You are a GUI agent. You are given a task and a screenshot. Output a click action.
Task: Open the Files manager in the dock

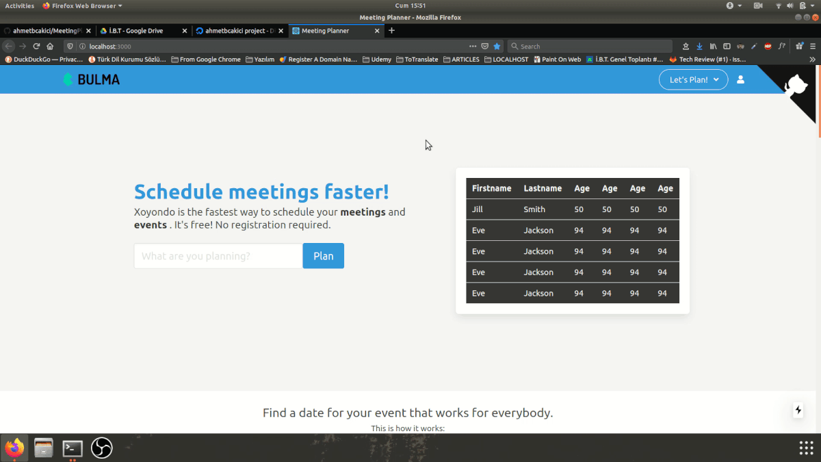(44, 448)
